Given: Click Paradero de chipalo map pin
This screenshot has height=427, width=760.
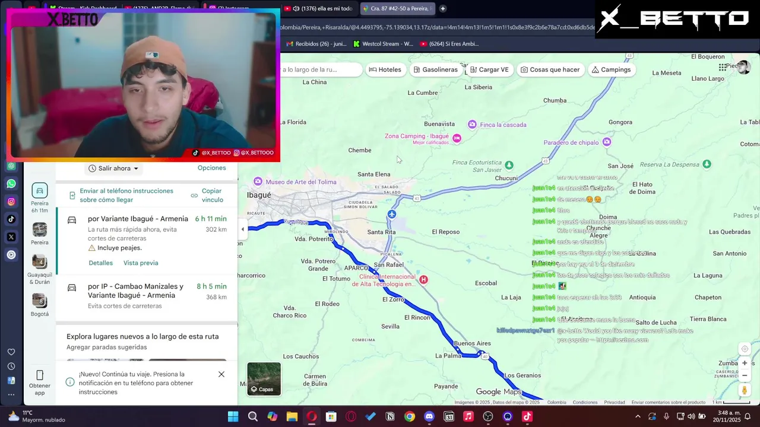Looking at the screenshot, I should click(607, 142).
